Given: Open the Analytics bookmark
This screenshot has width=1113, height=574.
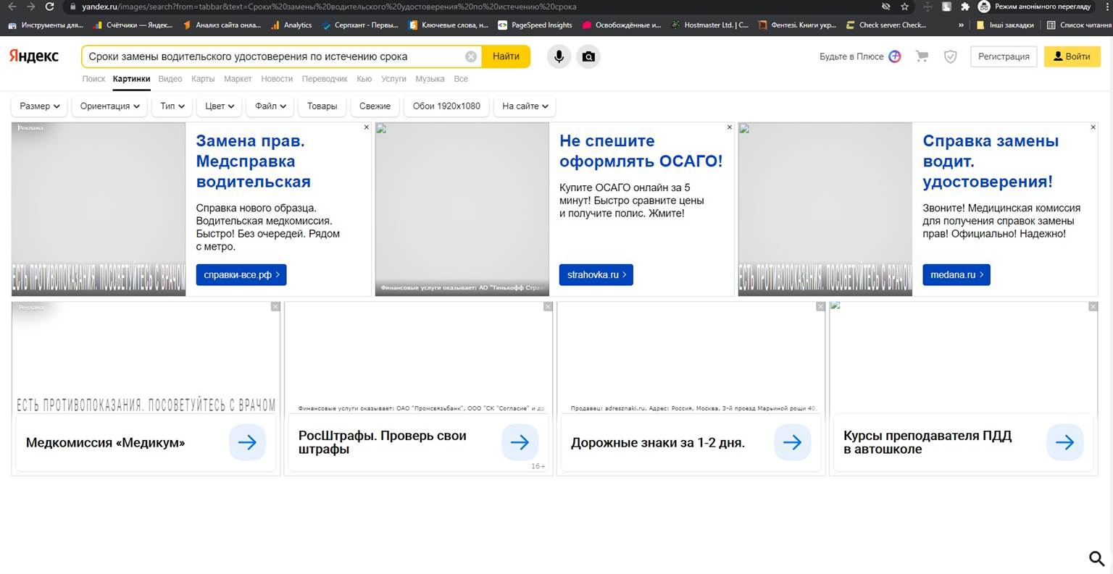Looking at the screenshot, I should click(x=291, y=25).
